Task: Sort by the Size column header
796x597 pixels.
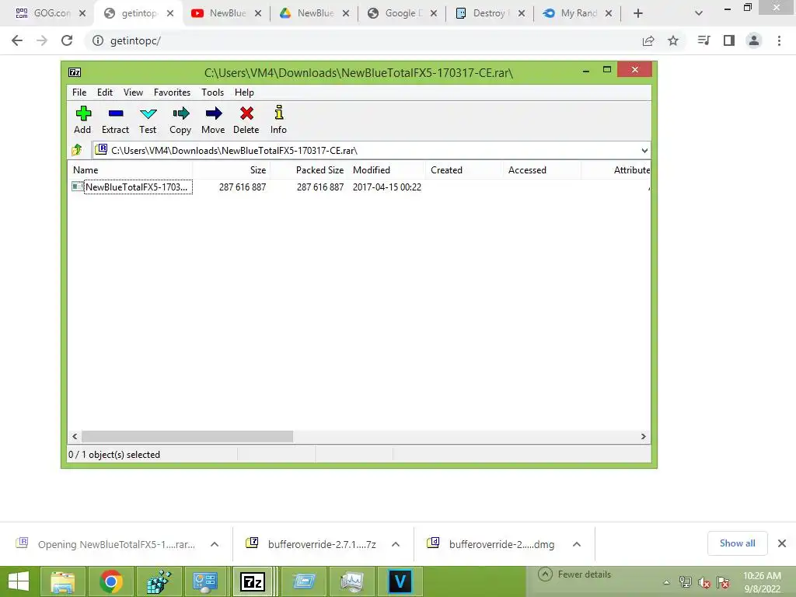Action: point(232,170)
